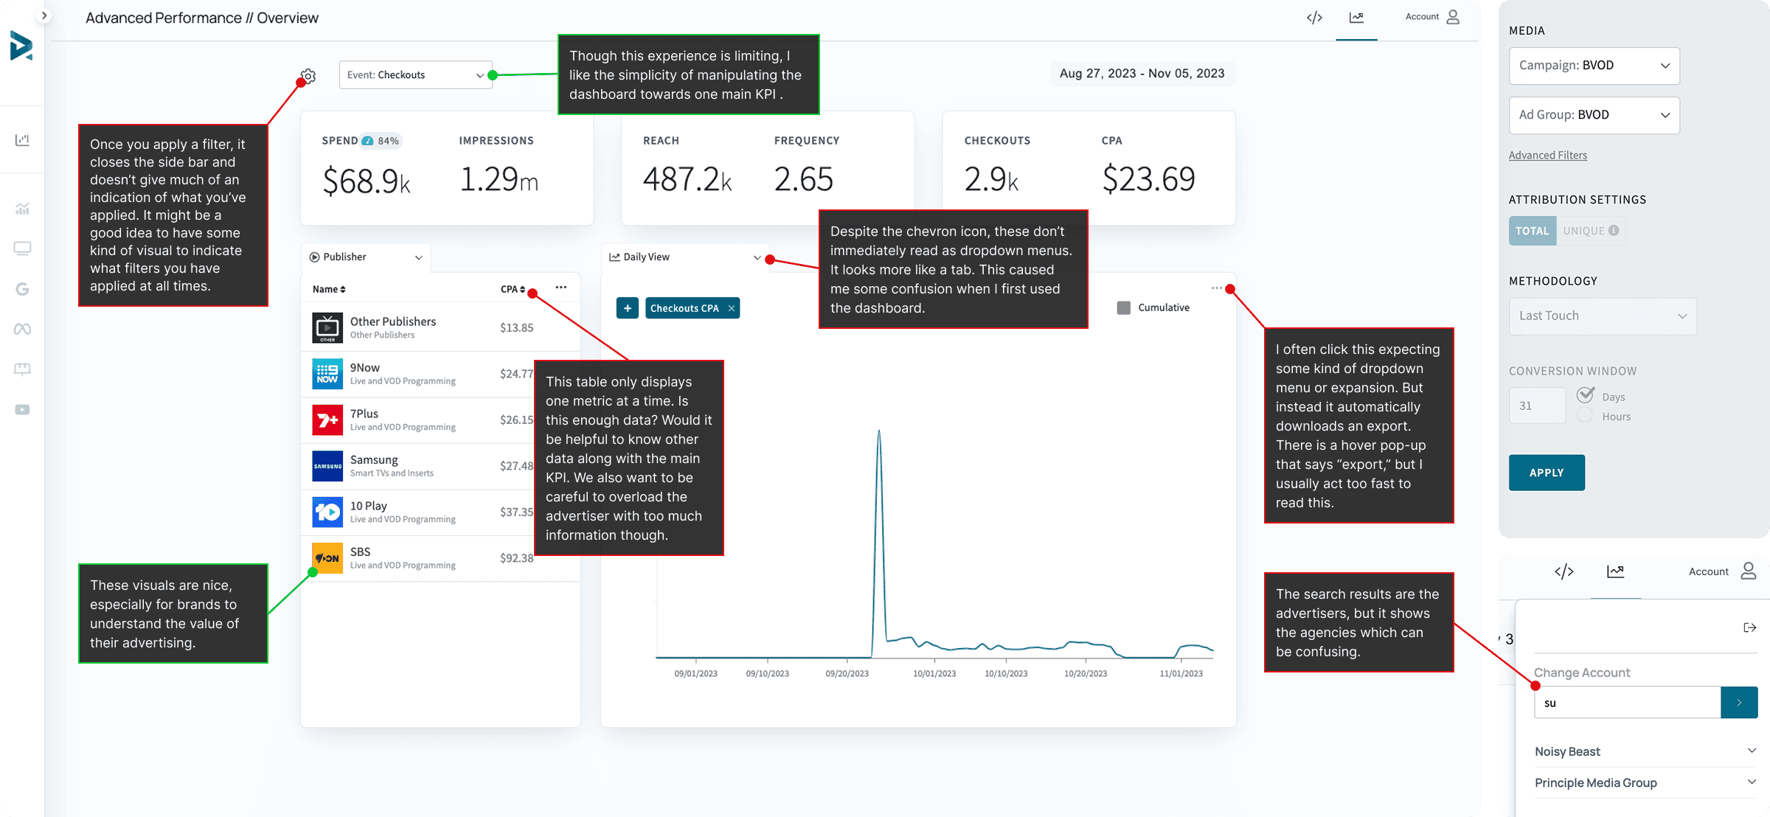Viewport: 1770px width, 817px height.
Task: Click the 10 Play publisher logo
Action: pos(327,512)
